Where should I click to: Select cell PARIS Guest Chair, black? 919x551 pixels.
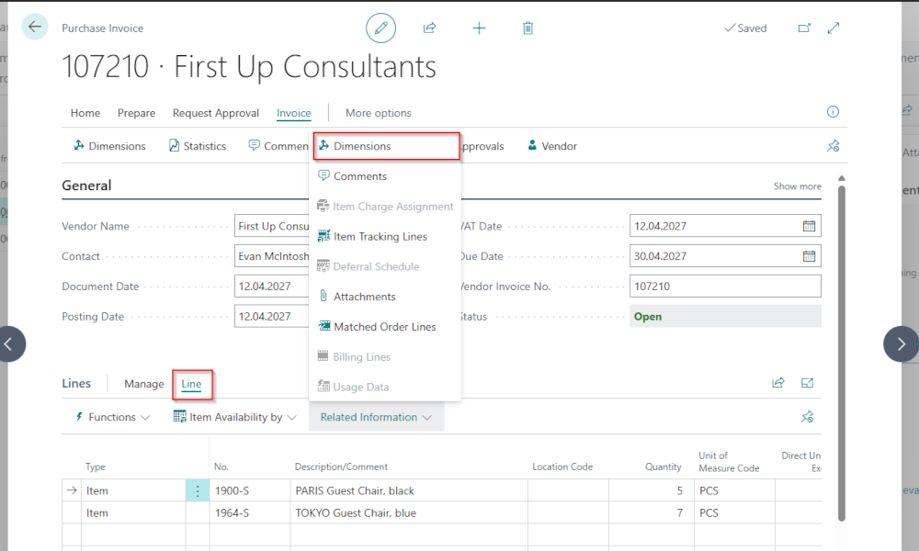coord(409,490)
